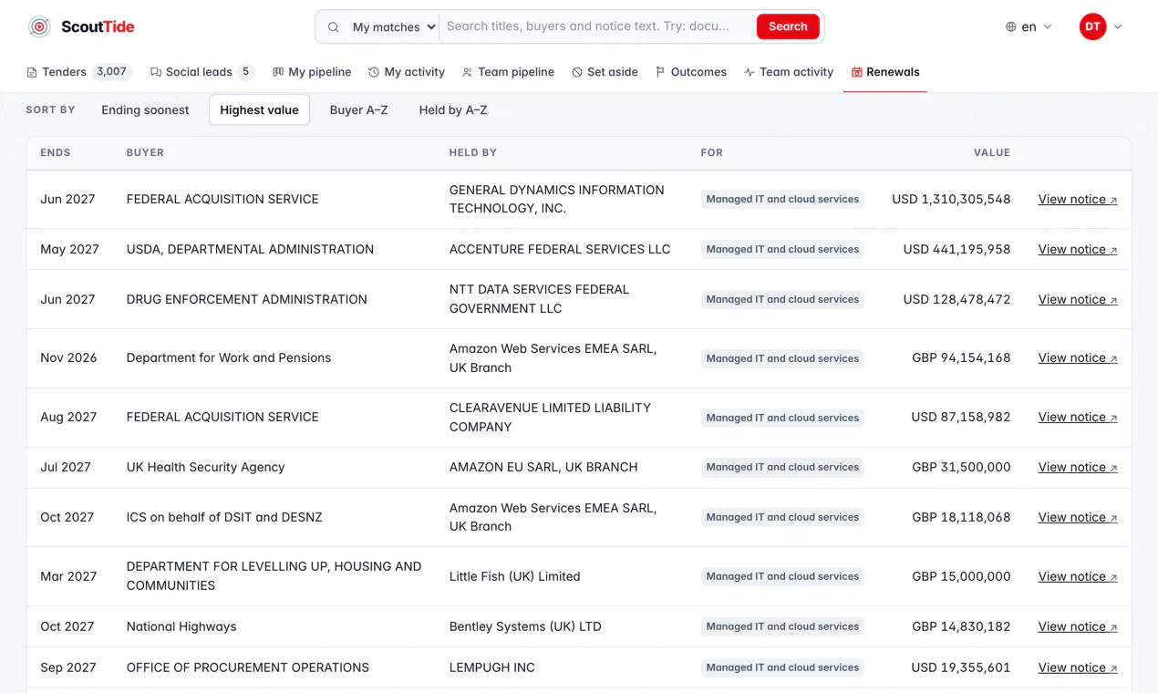Click the My pipeline tab icon
This screenshot has height=693, width=1158.
(278, 72)
